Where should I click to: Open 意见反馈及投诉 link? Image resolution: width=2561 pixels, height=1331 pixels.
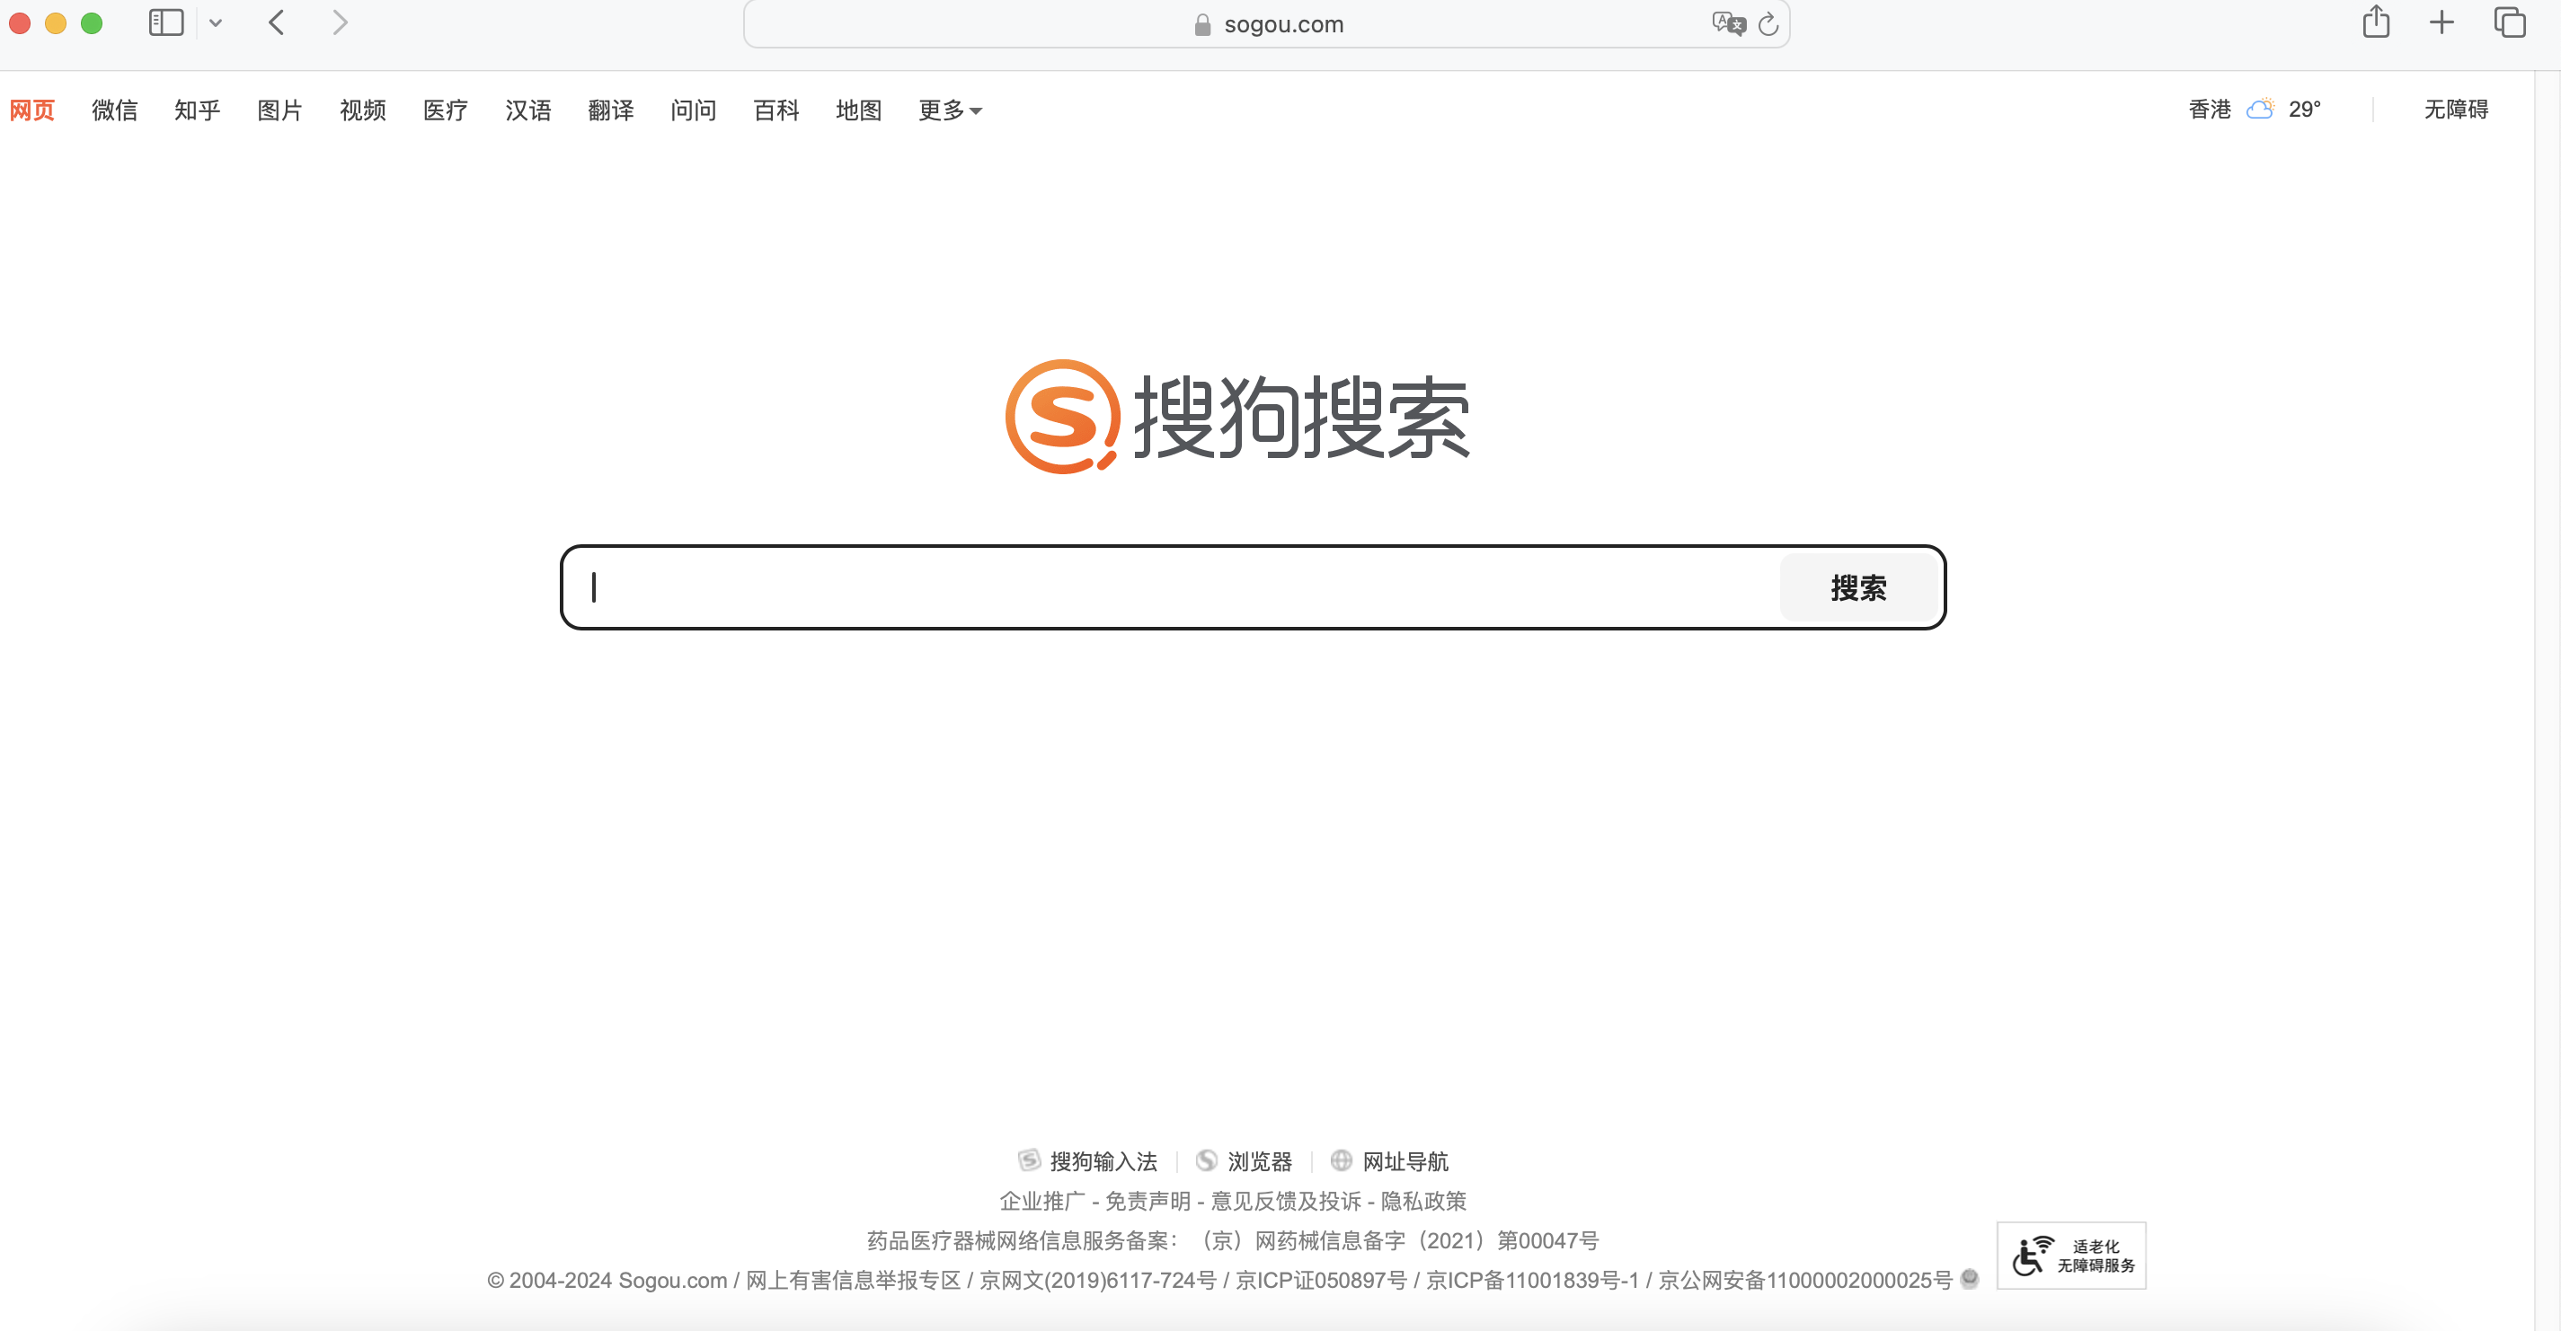point(1286,1201)
